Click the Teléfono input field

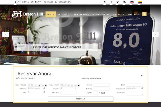click(x=101, y=89)
